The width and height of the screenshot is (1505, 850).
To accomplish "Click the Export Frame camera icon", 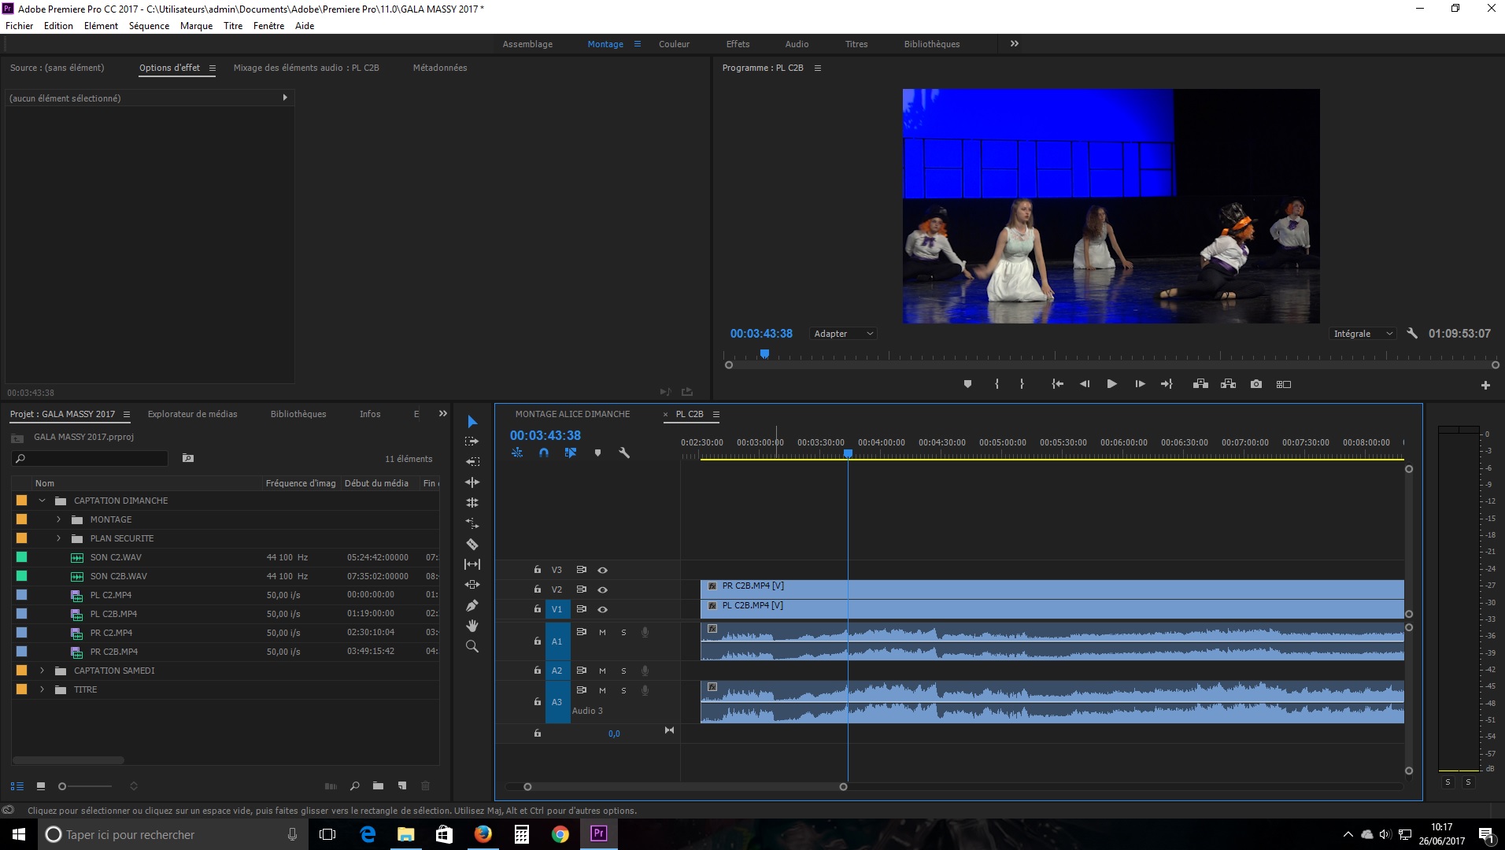I will point(1256,384).
